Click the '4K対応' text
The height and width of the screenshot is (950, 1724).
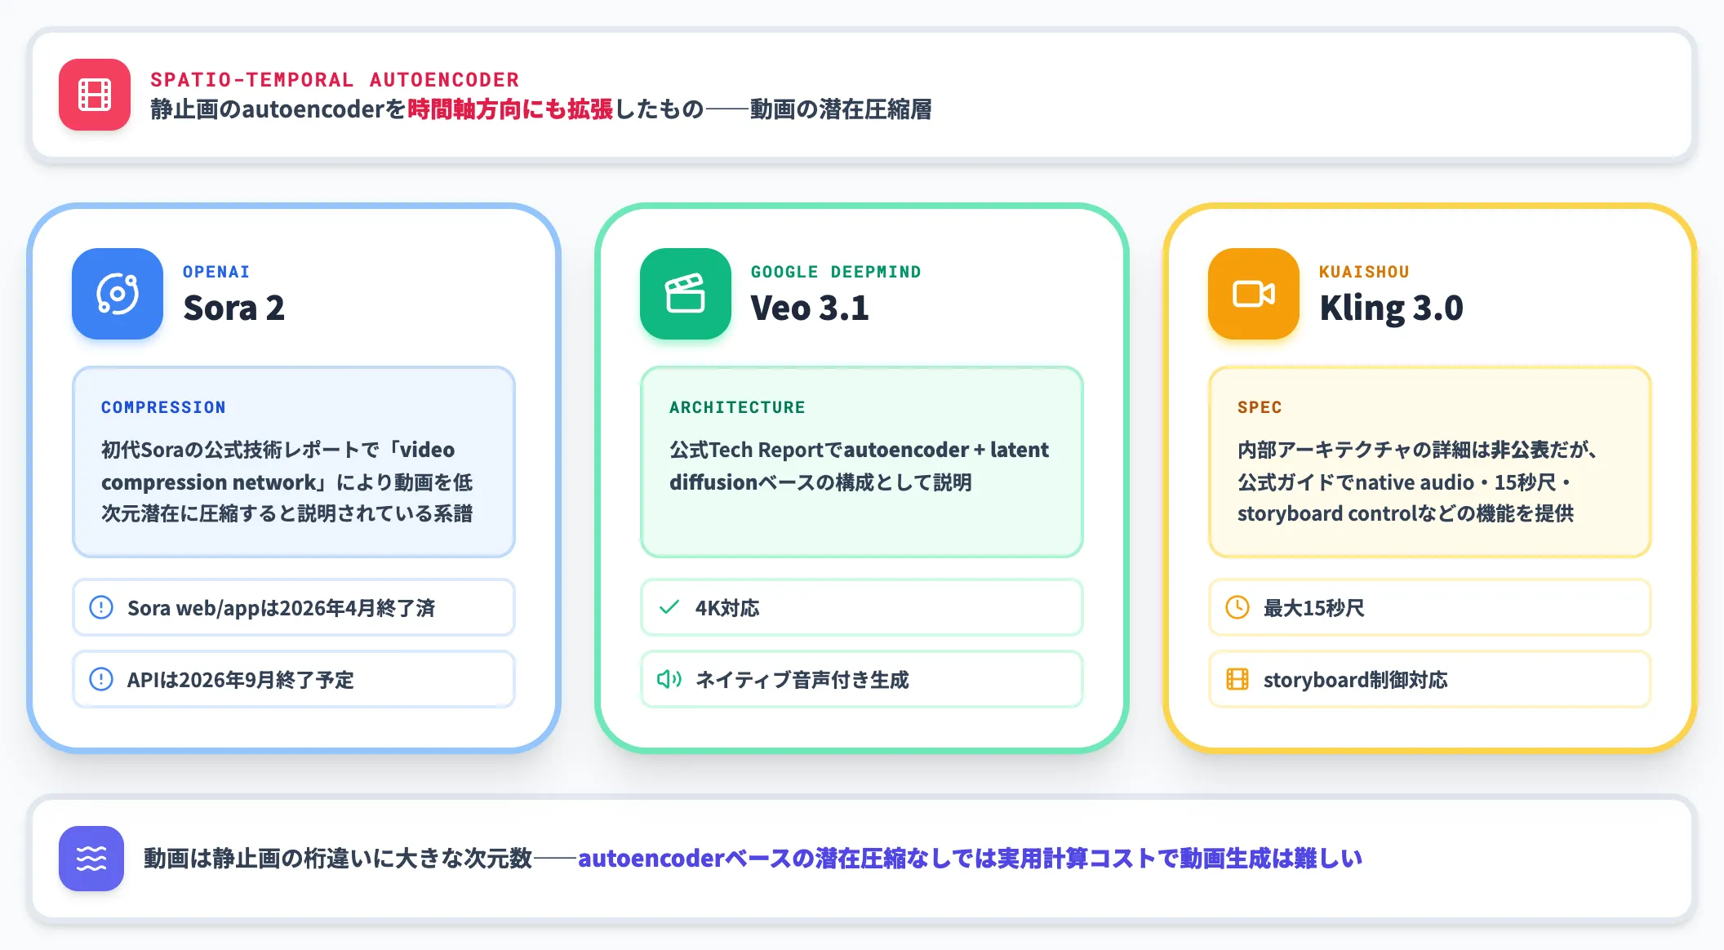click(727, 608)
